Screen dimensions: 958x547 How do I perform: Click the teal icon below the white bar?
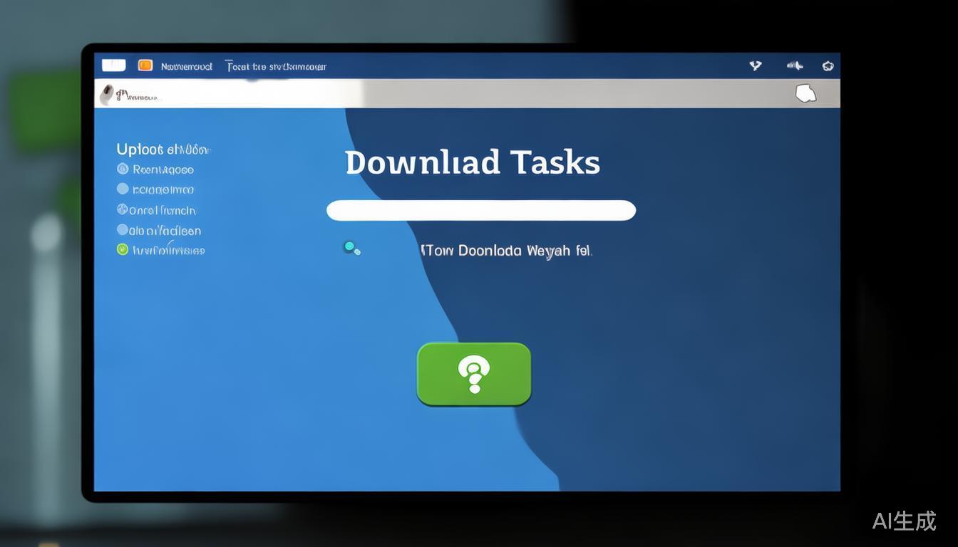tap(351, 248)
